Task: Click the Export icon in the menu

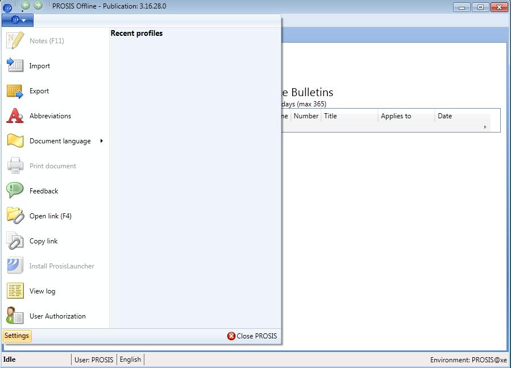Action: [x=15, y=91]
